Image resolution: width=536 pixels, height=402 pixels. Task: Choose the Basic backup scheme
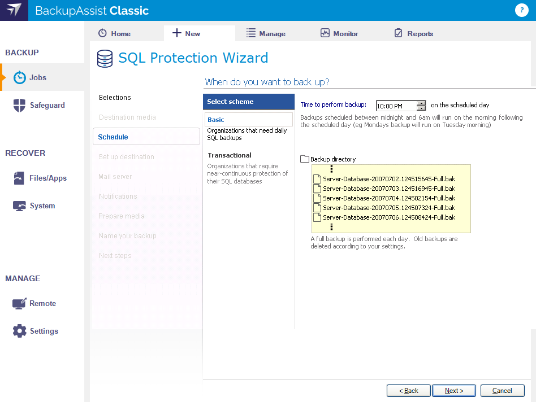pyautogui.click(x=249, y=120)
